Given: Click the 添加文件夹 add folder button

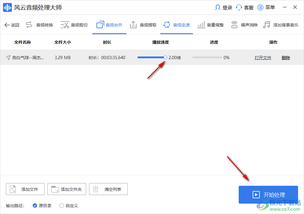Looking at the screenshot, I should point(66,189).
